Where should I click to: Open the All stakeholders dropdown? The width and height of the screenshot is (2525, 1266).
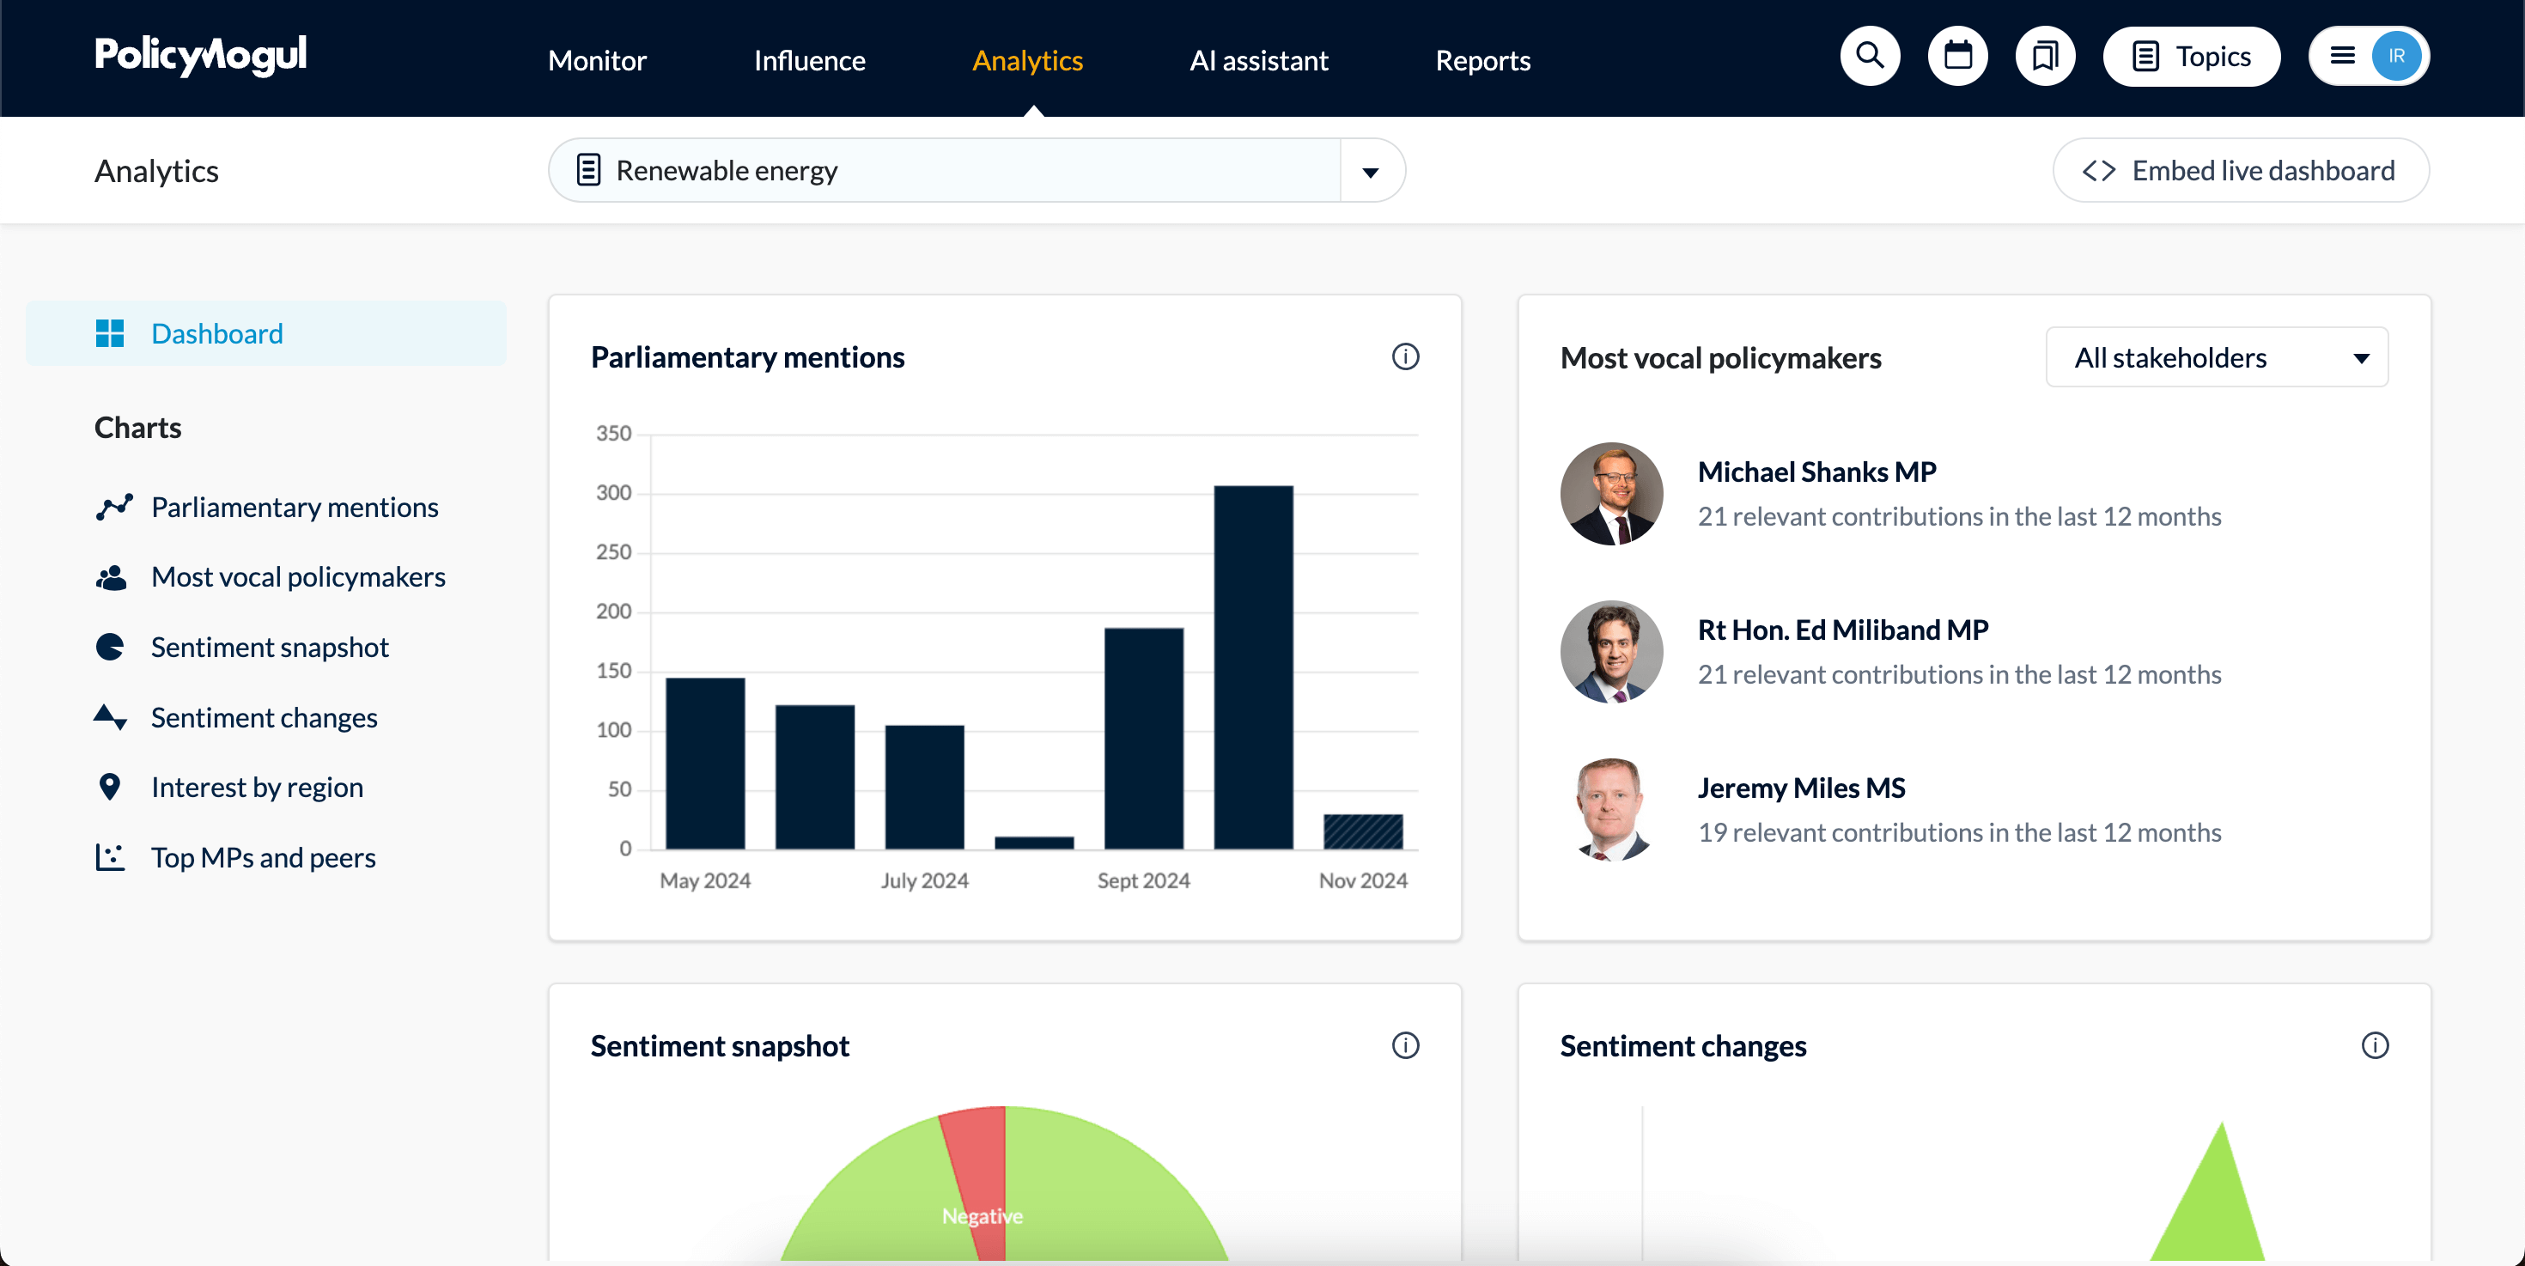[2216, 357]
